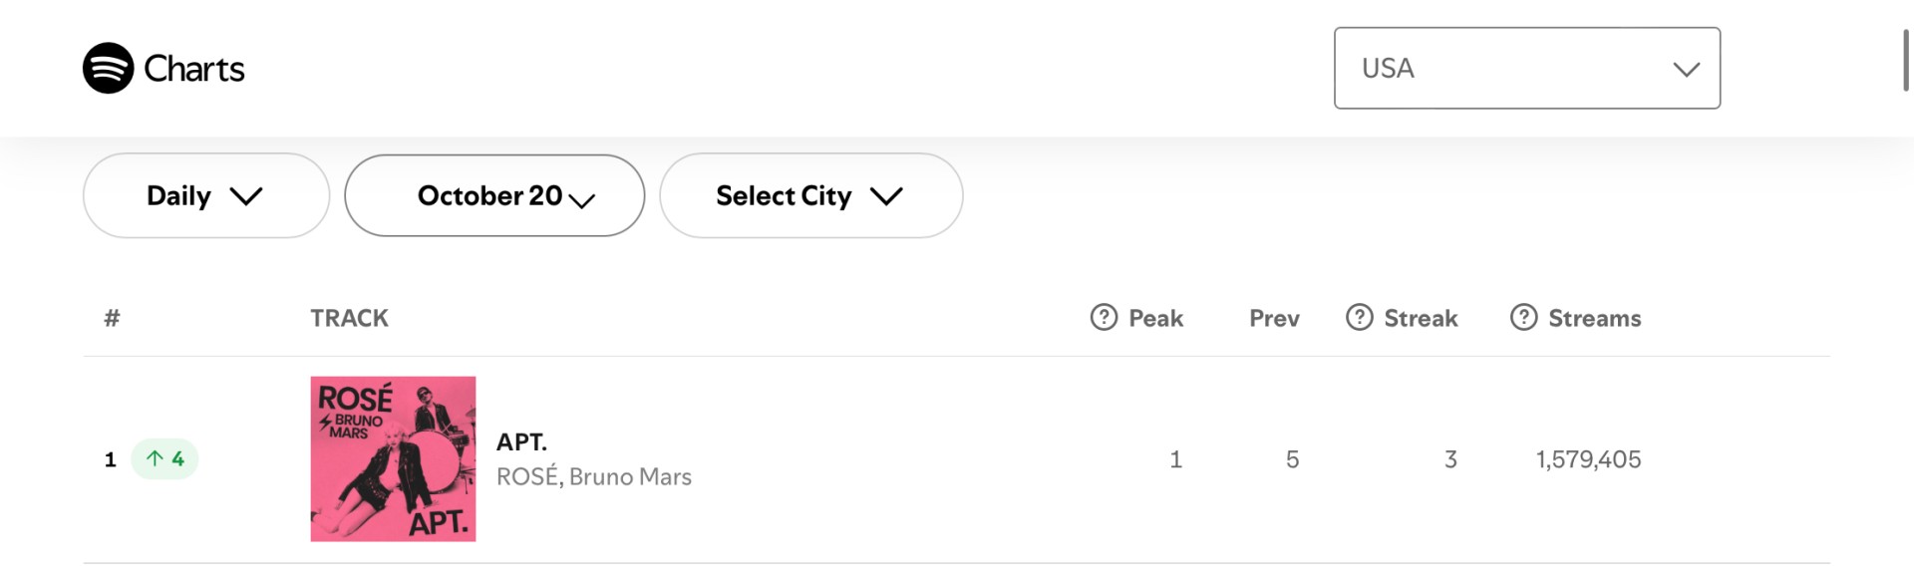Click the Peak help question-mark icon
The width and height of the screenshot is (1914, 577).
1104,317
